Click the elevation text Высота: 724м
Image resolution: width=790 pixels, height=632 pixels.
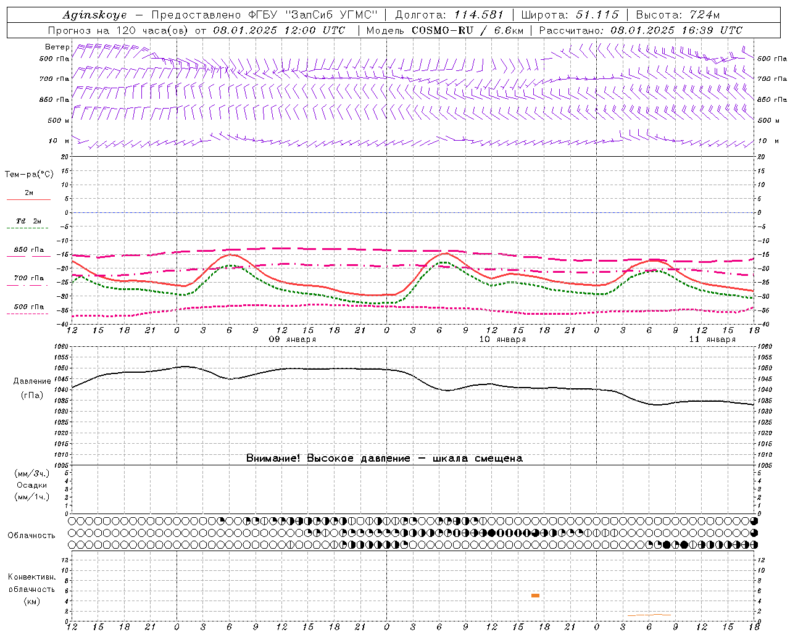pos(678,15)
